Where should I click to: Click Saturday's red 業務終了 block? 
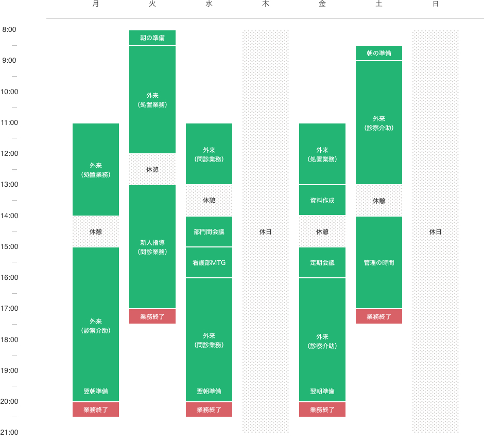(x=379, y=316)
